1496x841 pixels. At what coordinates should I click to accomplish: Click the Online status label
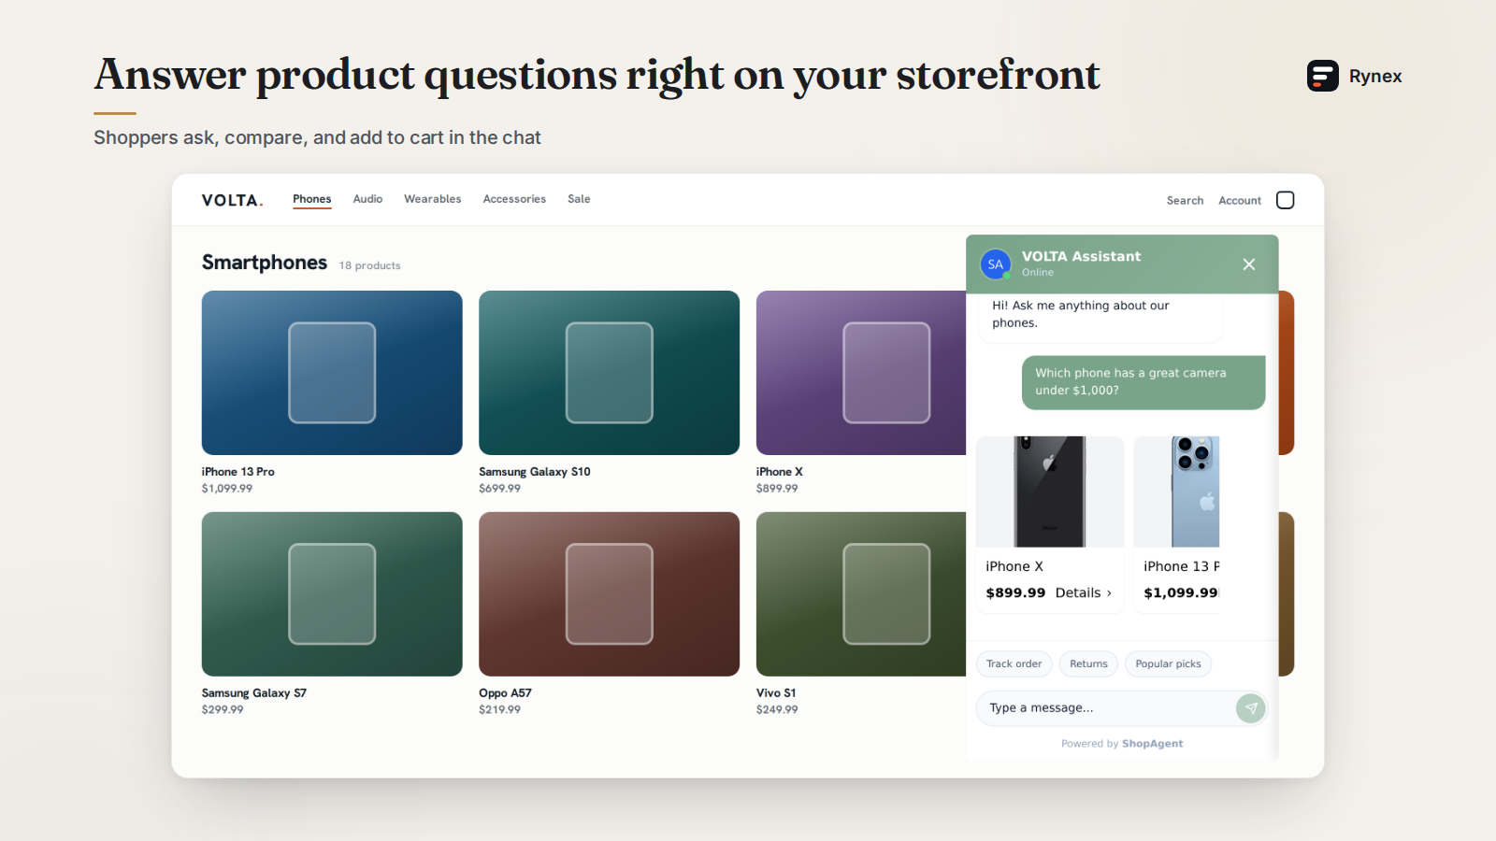pos(1038,273)
